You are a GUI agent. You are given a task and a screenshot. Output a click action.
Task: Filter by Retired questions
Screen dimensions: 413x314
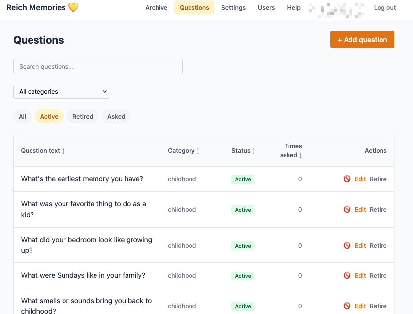click(83, 116)
